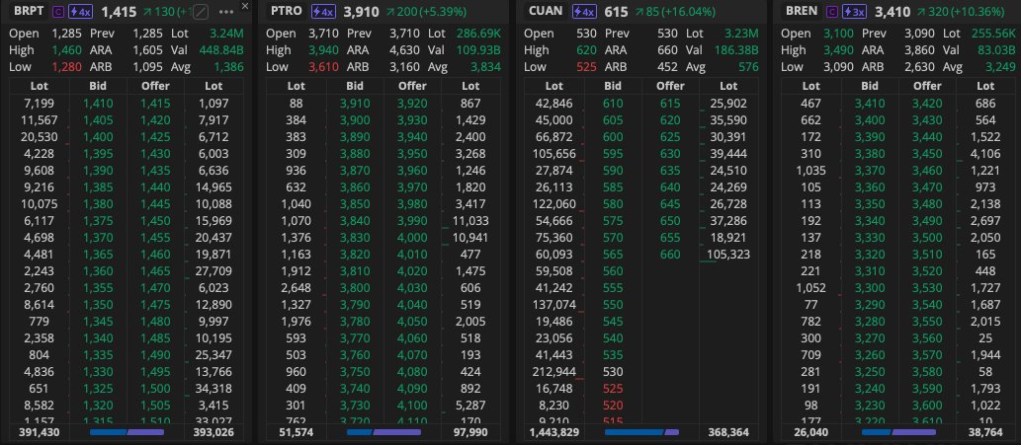
Task: Select CUAN bid price 525
Action: [613, 389]
